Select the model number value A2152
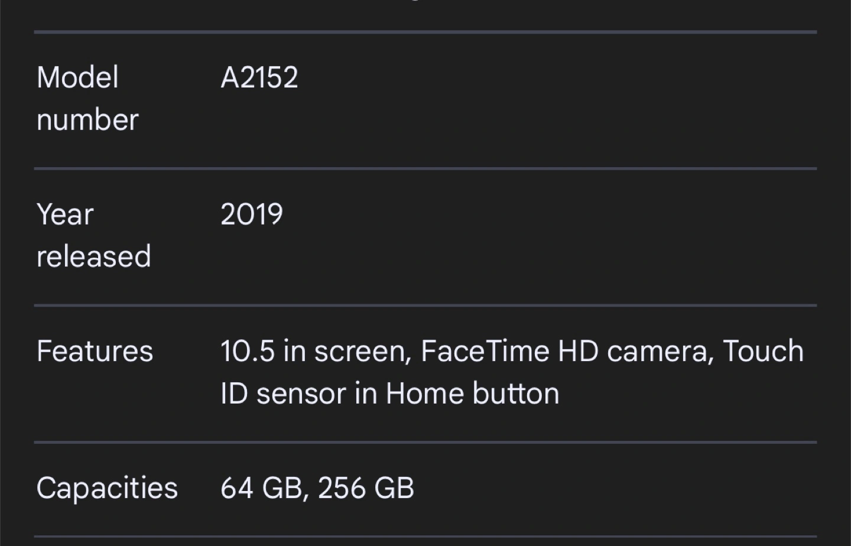This screenshot has height=546, width=851. [259, 77]
